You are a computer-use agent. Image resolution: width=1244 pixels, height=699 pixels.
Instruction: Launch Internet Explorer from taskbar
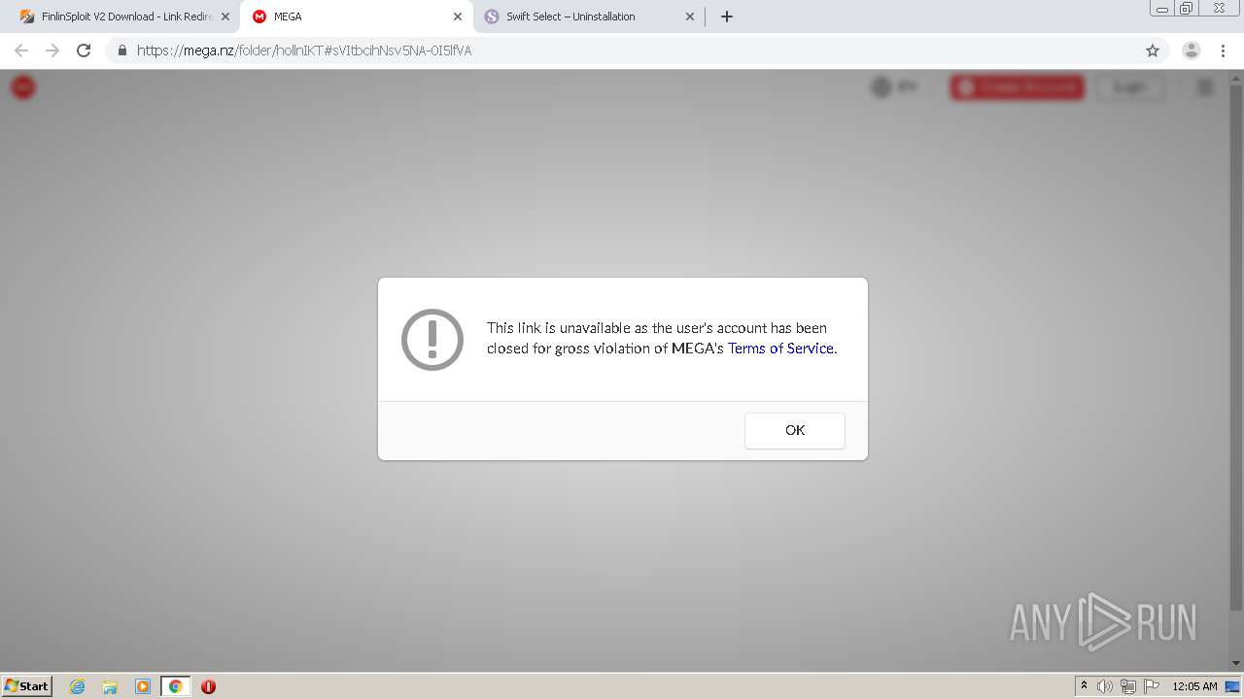[x=77, y=686]
